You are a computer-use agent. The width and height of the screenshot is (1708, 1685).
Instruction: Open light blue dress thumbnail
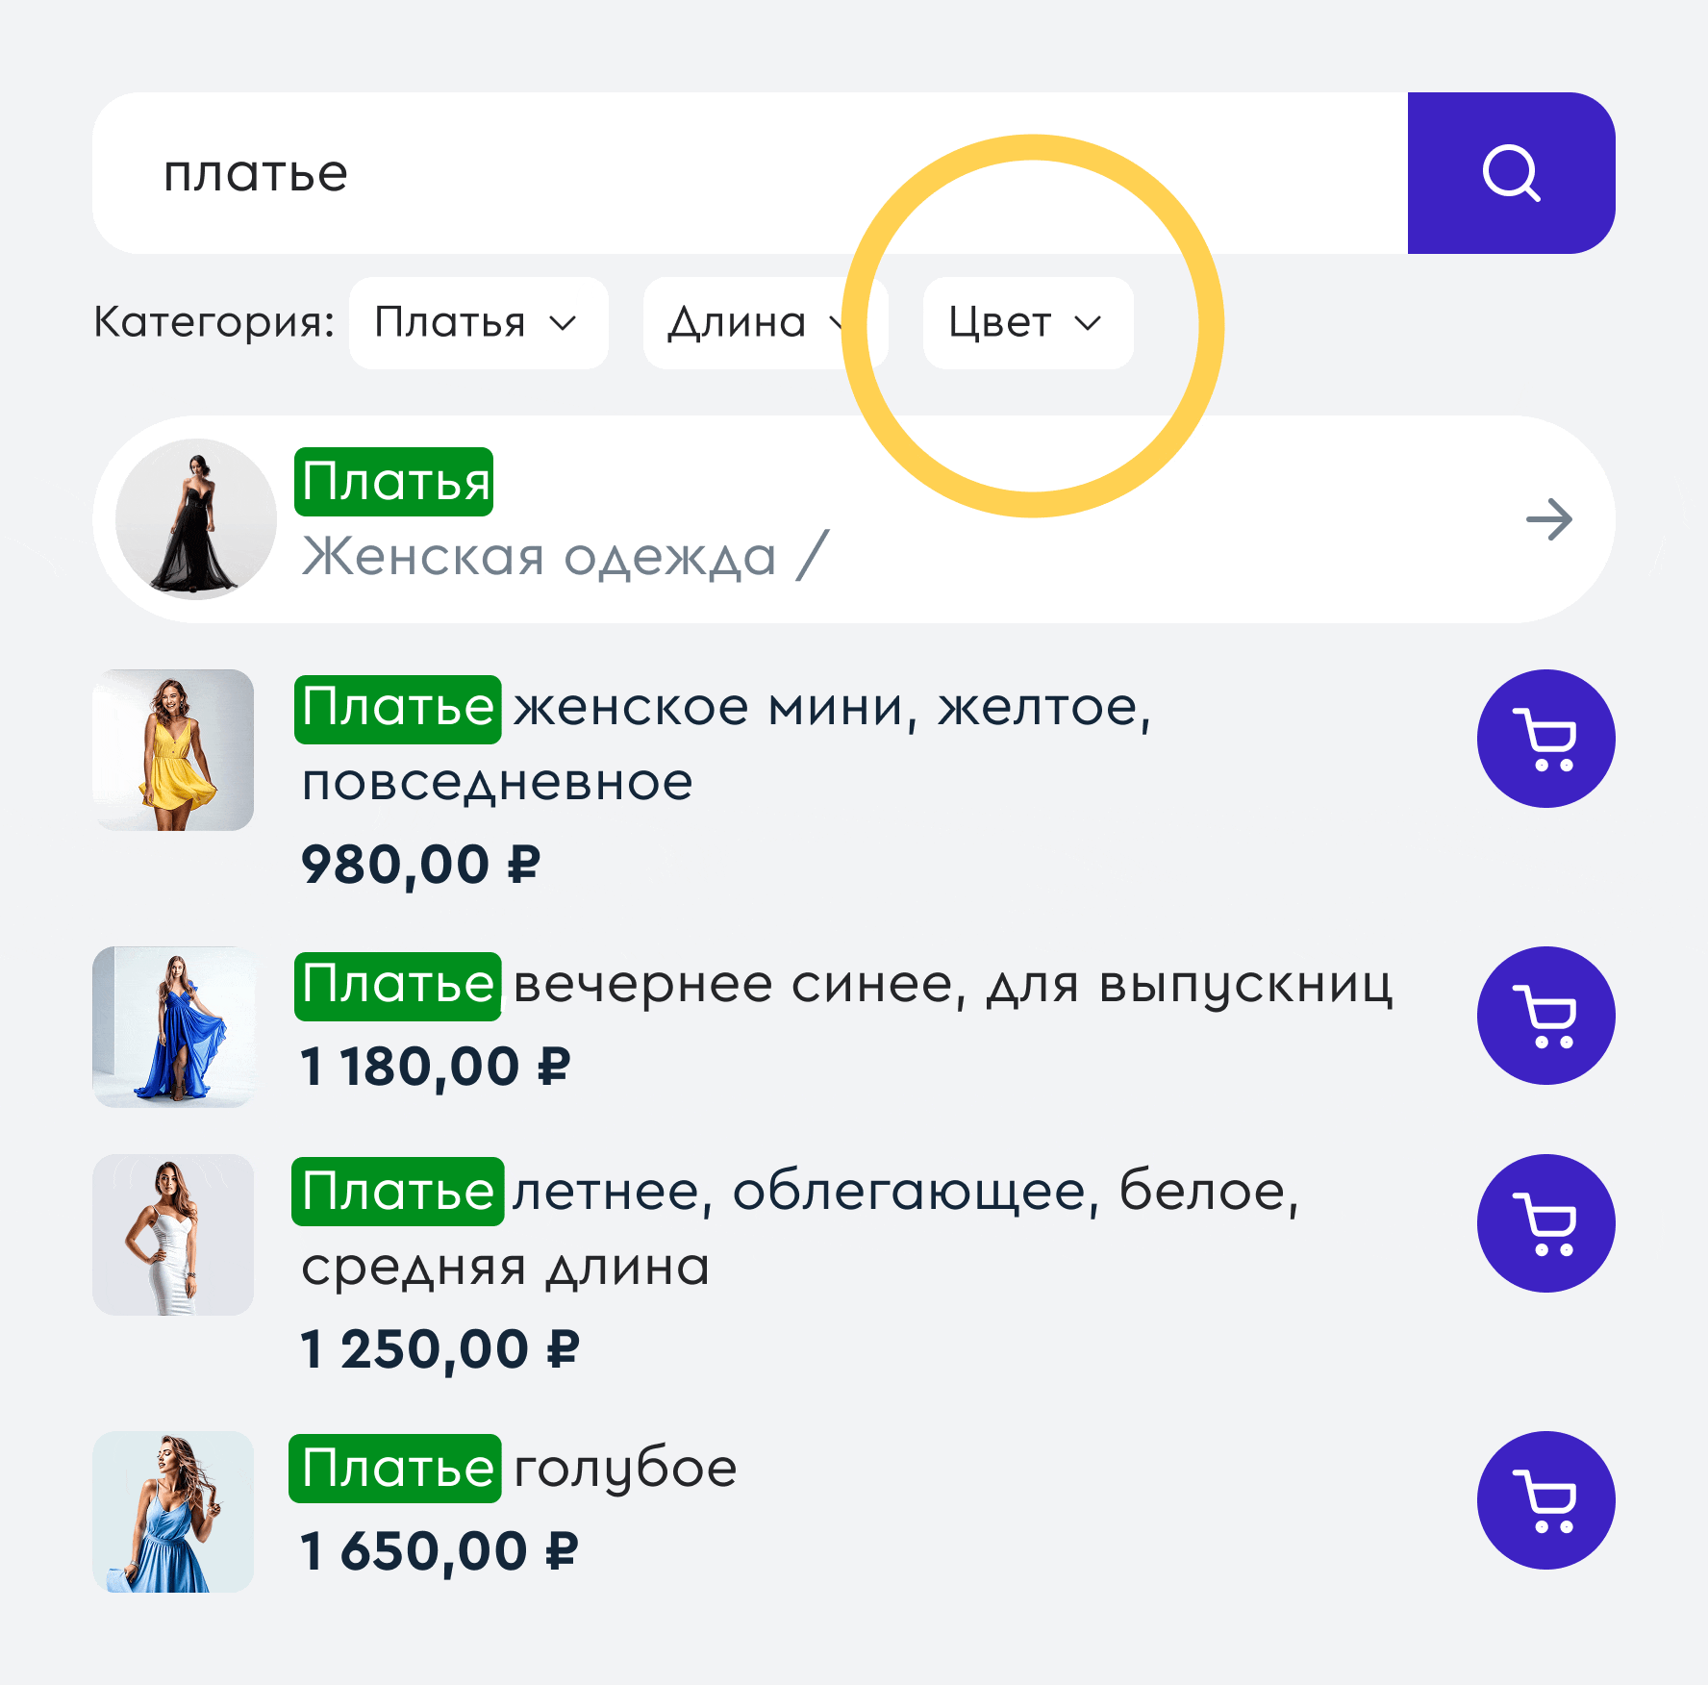pyautogui.click(x=173, y=1512)
